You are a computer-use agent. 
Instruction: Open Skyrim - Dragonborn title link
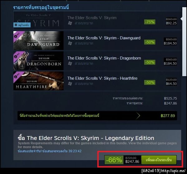coord(104,58)
